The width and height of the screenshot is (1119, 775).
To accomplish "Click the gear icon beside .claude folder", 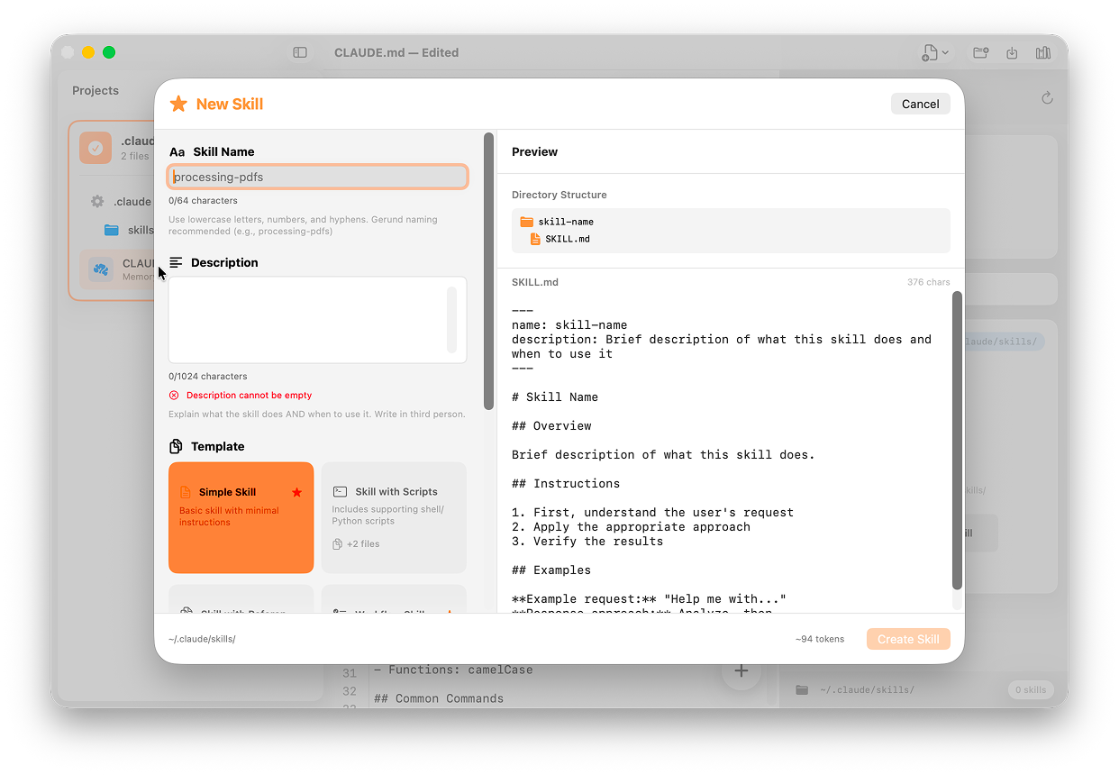I will point(97,202).
